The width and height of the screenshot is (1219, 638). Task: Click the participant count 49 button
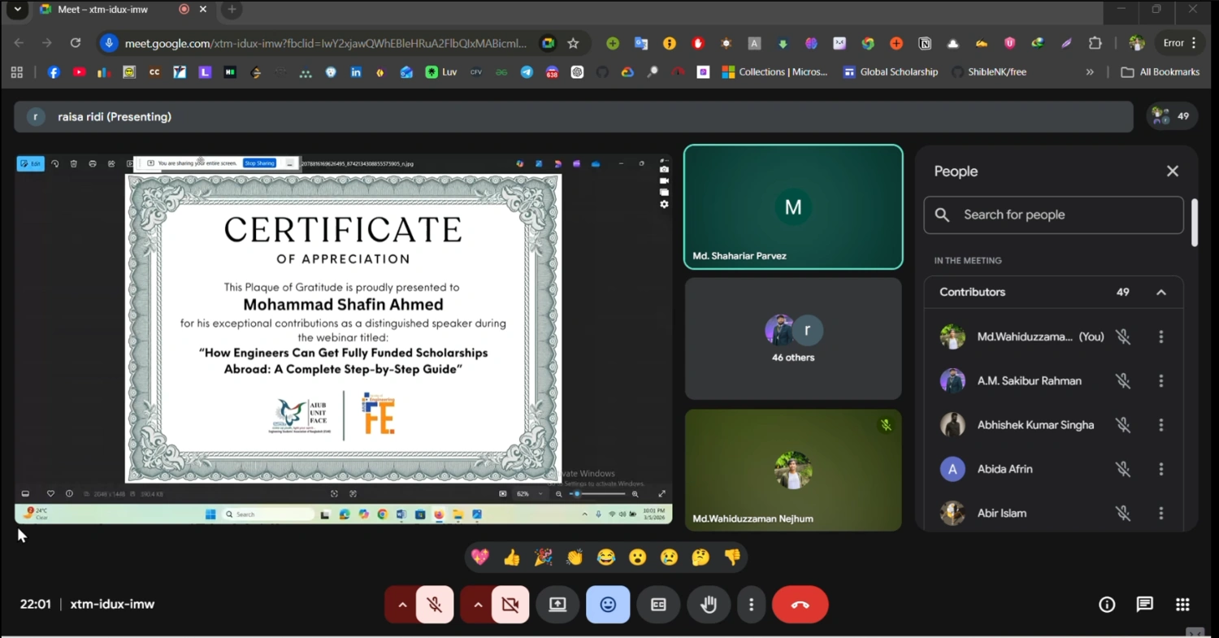1172,116
